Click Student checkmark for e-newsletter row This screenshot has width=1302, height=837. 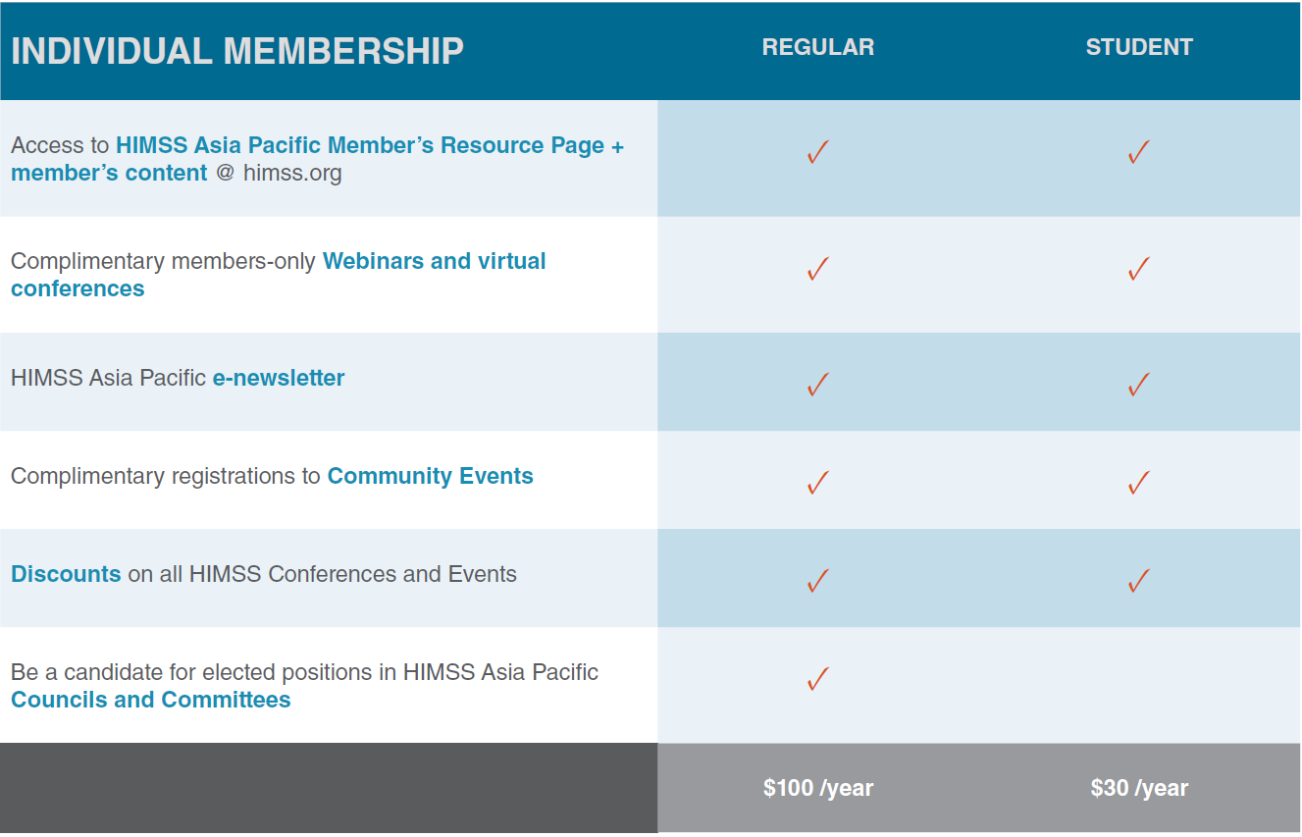click(x=1138, y=385)
